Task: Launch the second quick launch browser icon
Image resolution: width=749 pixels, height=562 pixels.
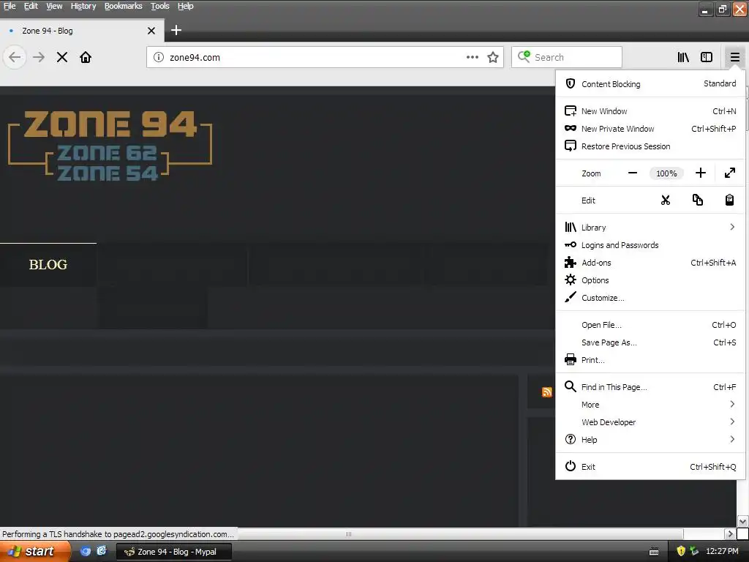Action: (x=101, y=551)
